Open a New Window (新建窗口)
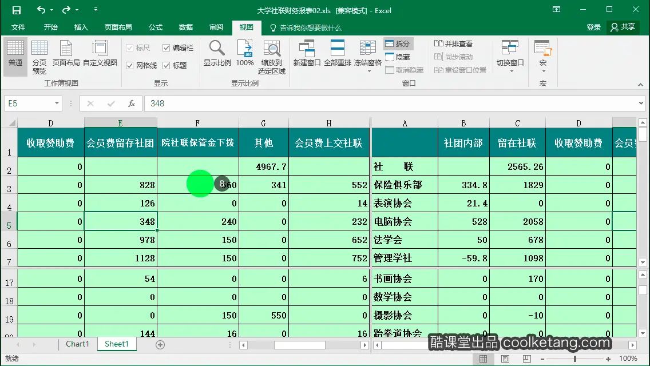 point(307,53)
